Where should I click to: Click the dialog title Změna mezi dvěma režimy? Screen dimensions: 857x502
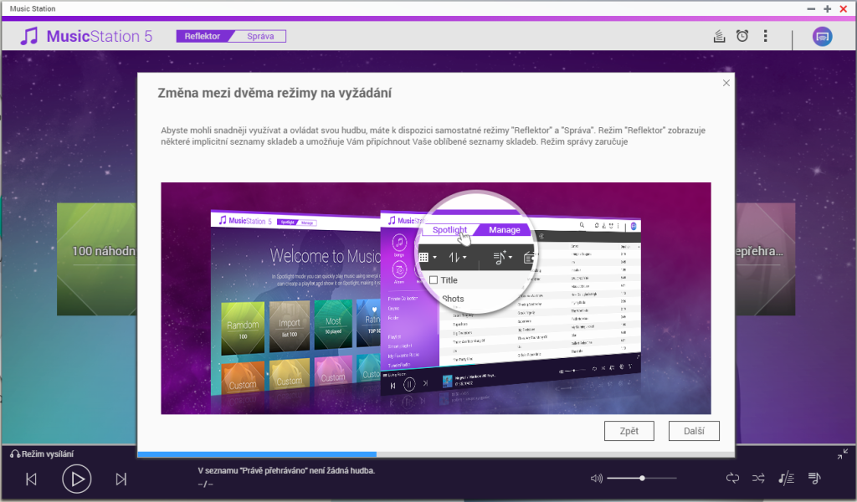click(275, 93)
